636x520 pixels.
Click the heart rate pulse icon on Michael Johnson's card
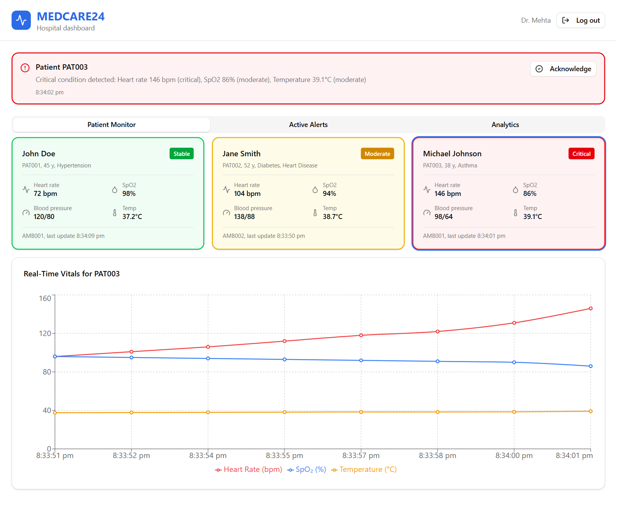(x=427, y=189)
